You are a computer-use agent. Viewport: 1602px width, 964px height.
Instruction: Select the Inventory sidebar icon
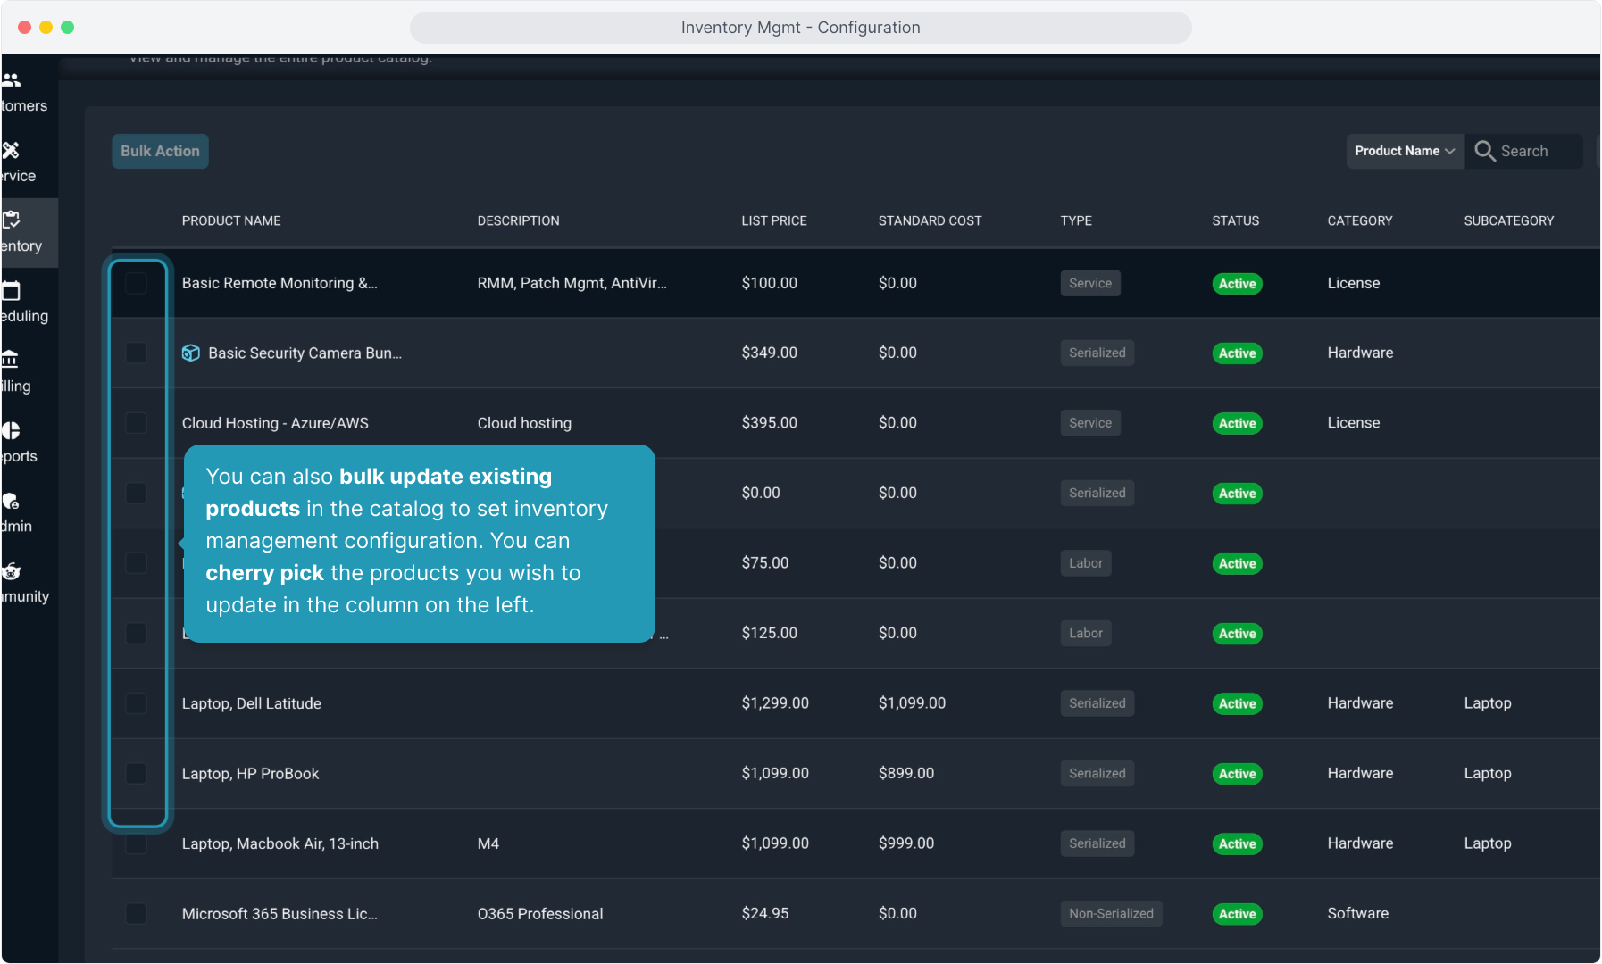12,220
